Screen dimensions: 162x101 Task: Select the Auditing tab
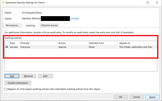coord(30,25)
